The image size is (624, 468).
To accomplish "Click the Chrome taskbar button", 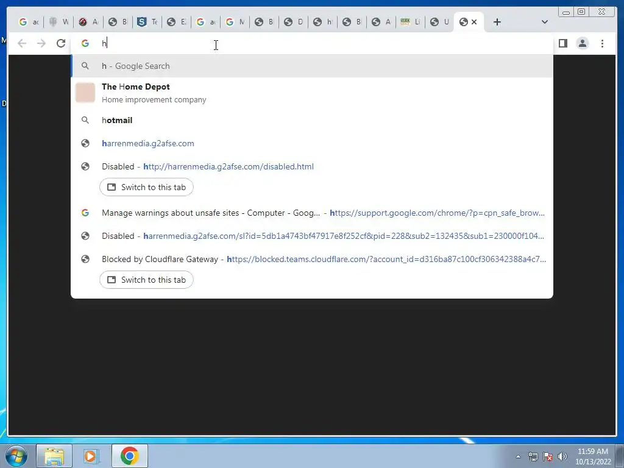I will (129, 456).
